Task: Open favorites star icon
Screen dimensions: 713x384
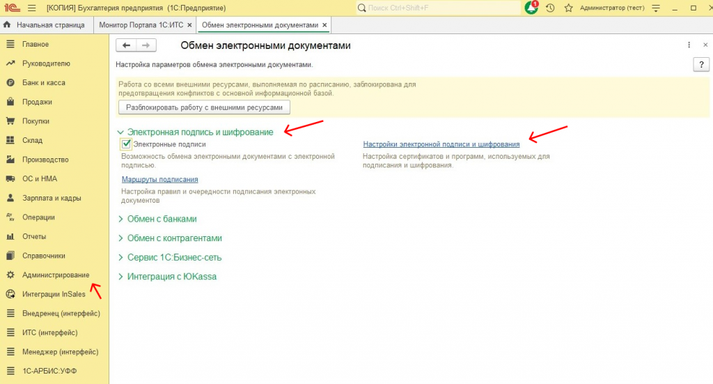Action: point(568,8)
